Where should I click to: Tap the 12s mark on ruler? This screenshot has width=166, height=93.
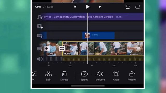click(136, 66)
